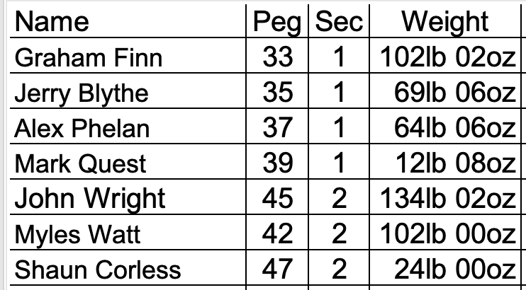Click the Sec column header
The height and width of the screenshot is (290, 526).
339,21
